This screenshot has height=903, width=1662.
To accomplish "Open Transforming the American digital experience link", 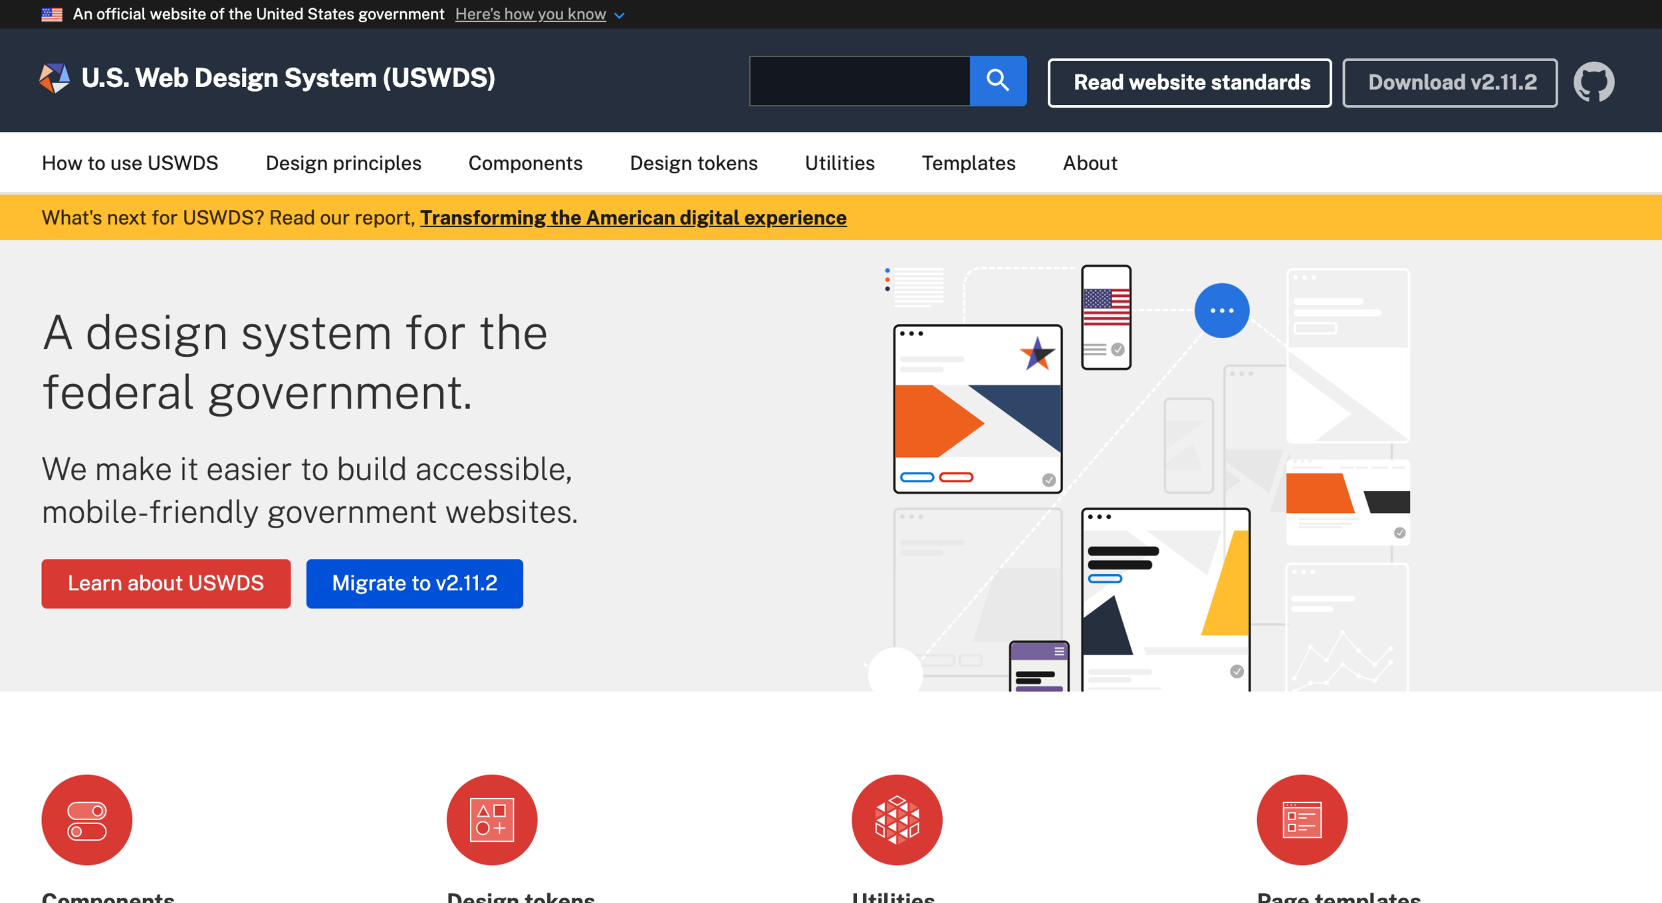I will pyautogui.click(x=633, y=218).
